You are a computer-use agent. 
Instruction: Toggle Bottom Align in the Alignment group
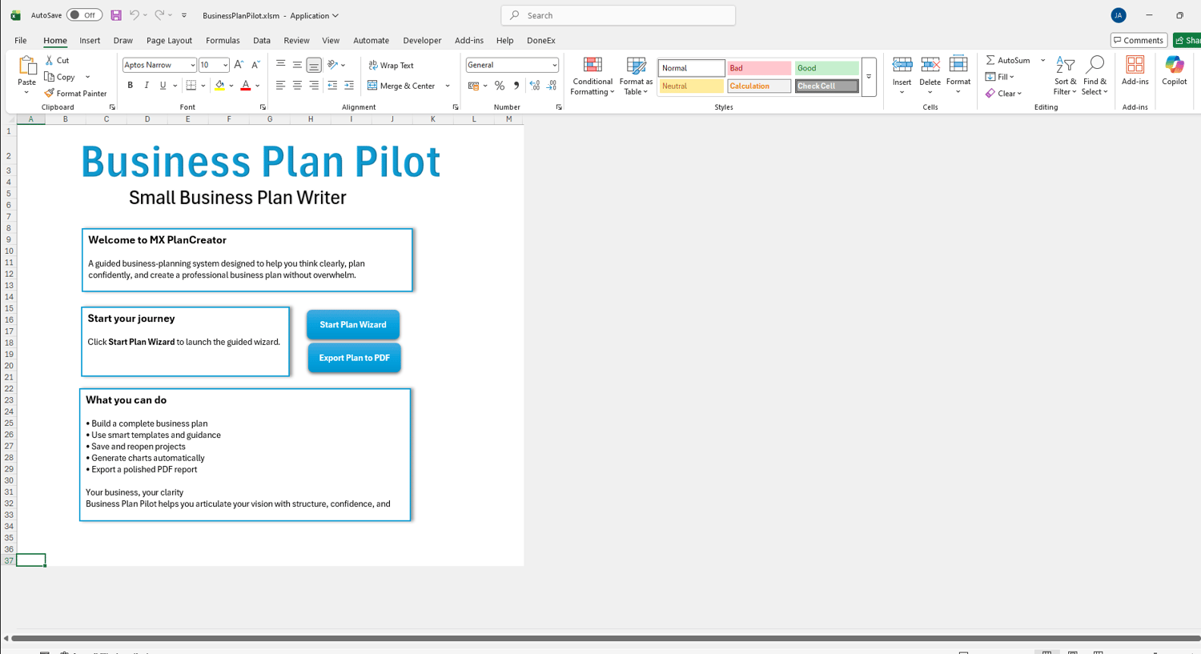pyautogui.click(x=314, y=65)
